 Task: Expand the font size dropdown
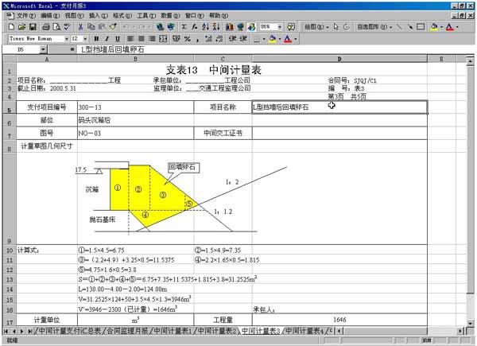point(86,38)
